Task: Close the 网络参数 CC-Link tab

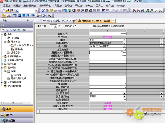Action: click(113, 21)
